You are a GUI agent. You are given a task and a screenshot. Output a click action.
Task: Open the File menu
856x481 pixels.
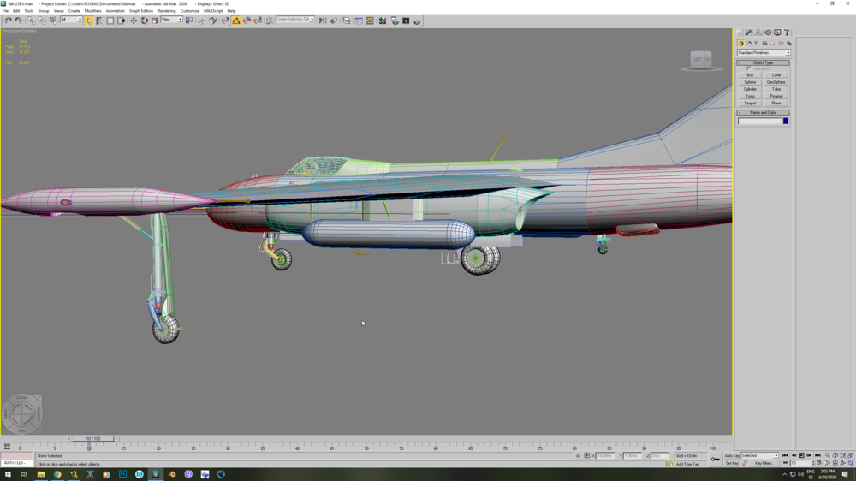(5, 11)
